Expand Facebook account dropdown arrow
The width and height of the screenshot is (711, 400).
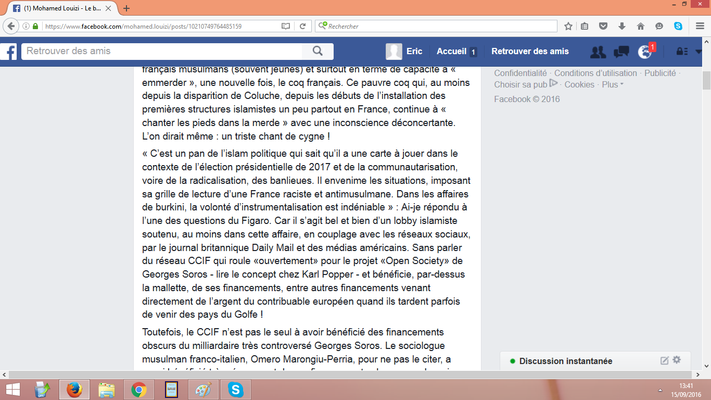(699, 52)
